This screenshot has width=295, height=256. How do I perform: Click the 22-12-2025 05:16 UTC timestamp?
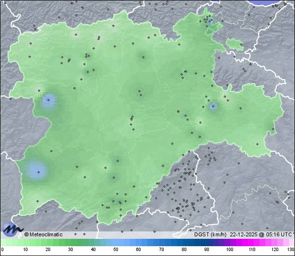tap(259, 234)
